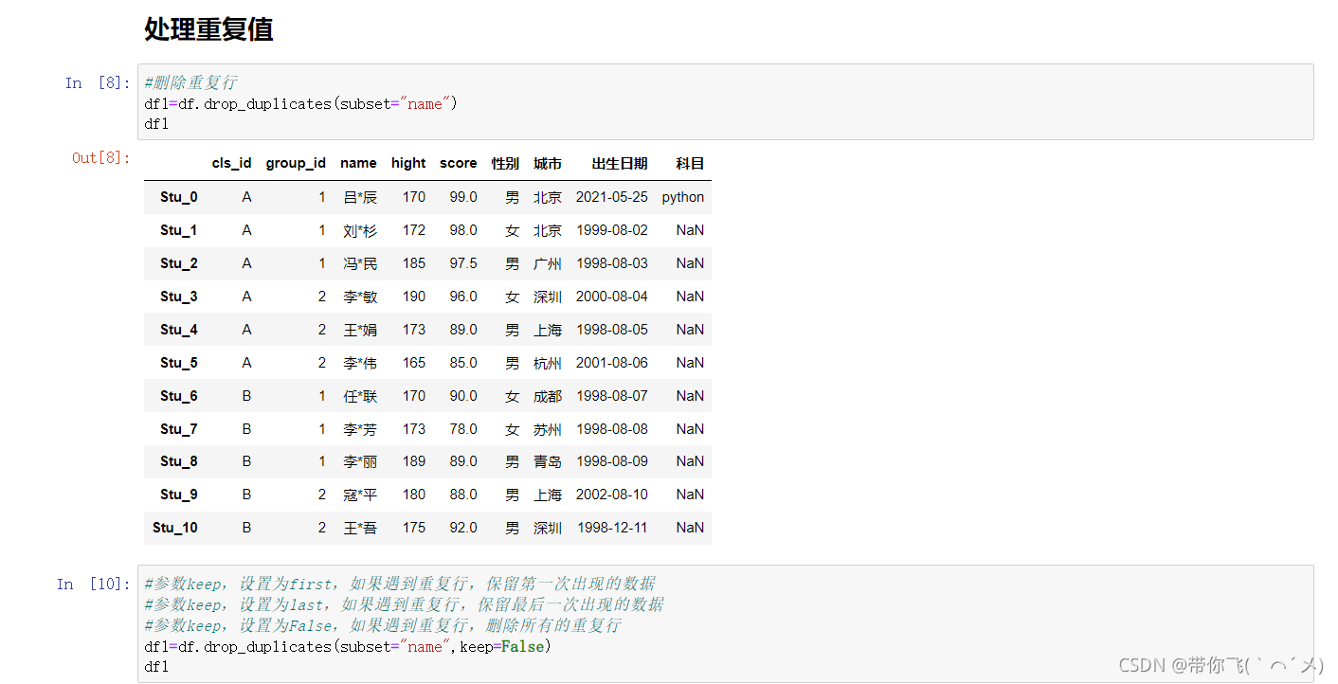Click the date 1999-08-02
This screenshot has width=1338, height=684.
[x=612, y=230]
